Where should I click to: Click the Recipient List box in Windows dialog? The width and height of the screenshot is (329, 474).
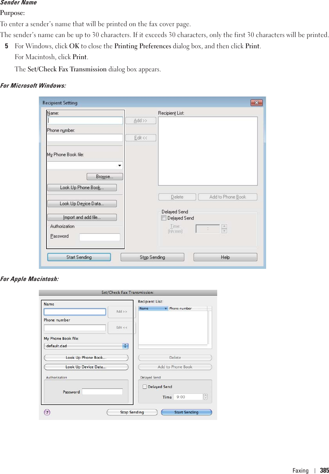[208, 151]
